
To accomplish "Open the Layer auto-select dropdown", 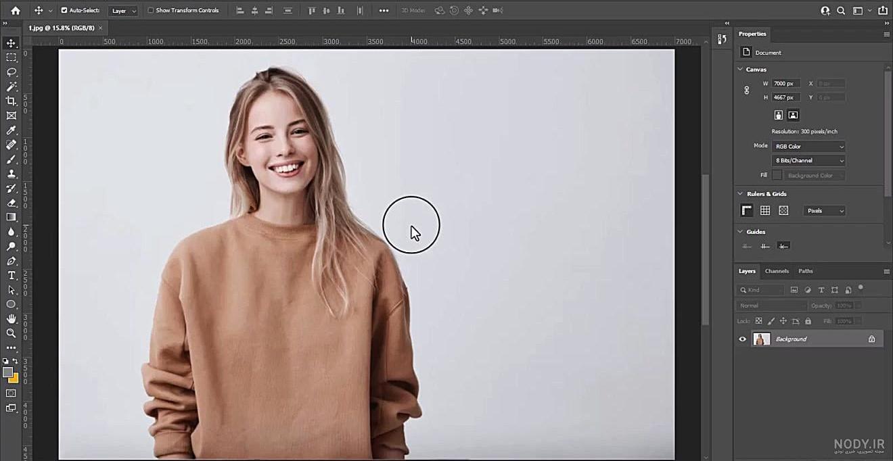I will click(x=124, y=11).
